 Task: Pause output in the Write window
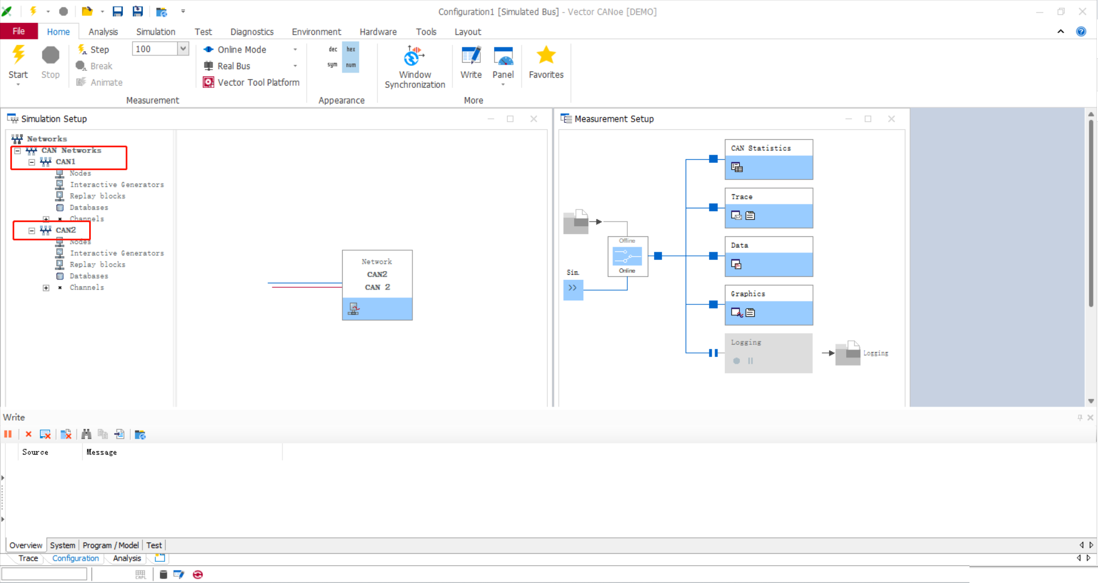pyautogui.click(x=8, y=435)
